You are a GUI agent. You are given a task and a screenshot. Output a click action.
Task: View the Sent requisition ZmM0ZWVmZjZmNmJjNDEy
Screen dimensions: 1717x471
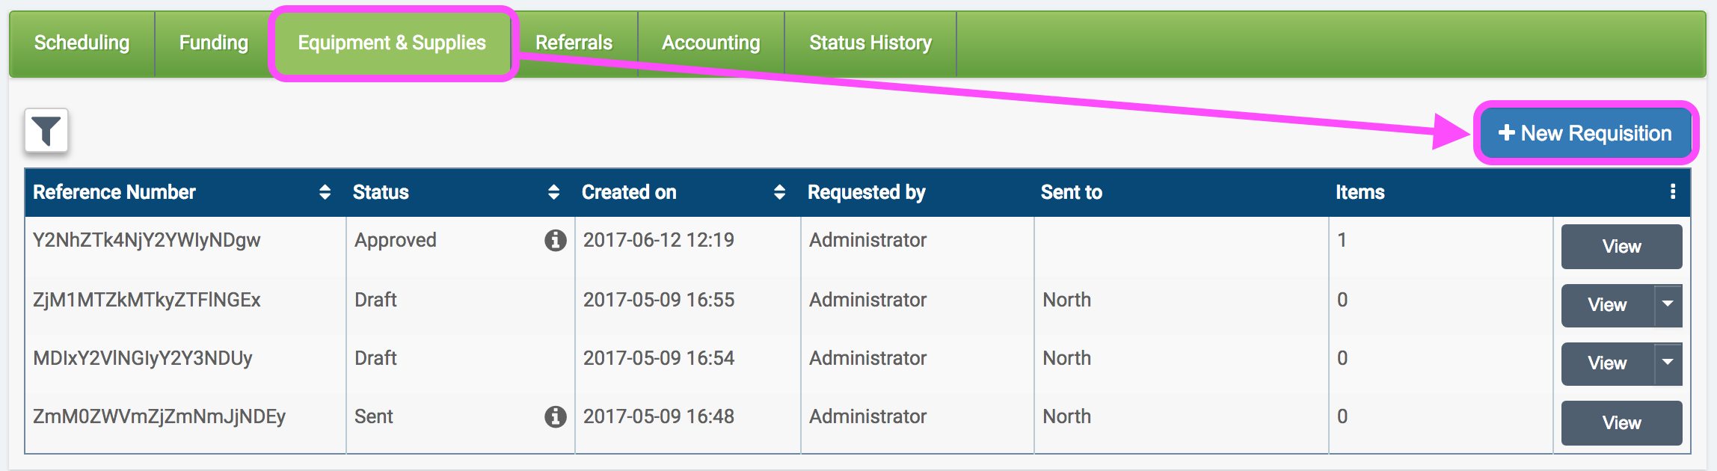click(x=1621, y=423)
